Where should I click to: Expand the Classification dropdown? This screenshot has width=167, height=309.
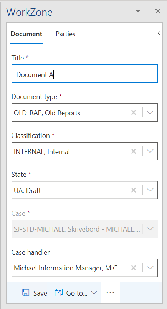[x=150, y=151]
